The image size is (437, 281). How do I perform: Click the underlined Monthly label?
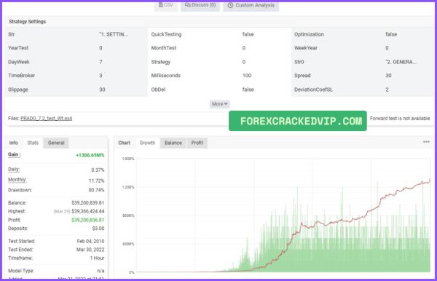click(x=17, y=180)
